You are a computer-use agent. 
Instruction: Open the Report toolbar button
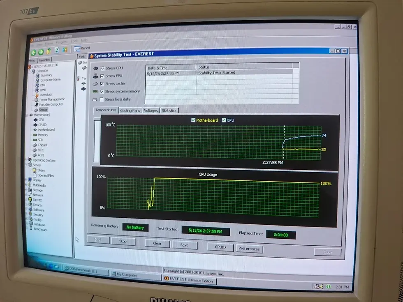tap(82, 48)
